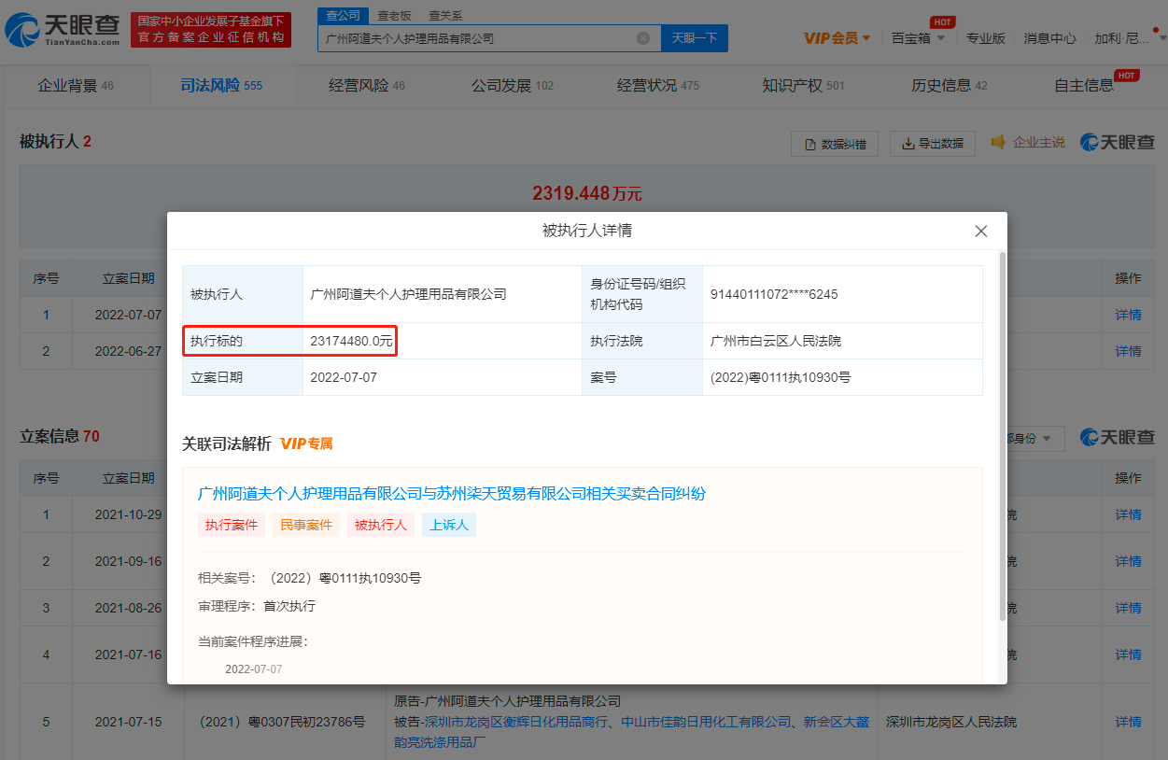Open 详情 for 被执行人 row 1
This screenshot has height=760, width=1168.
click(x=1128, y=315)
